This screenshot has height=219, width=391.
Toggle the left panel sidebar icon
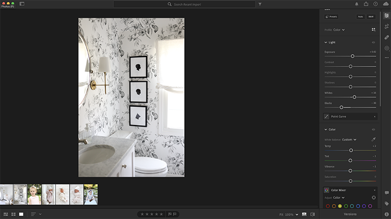(22, 4)
